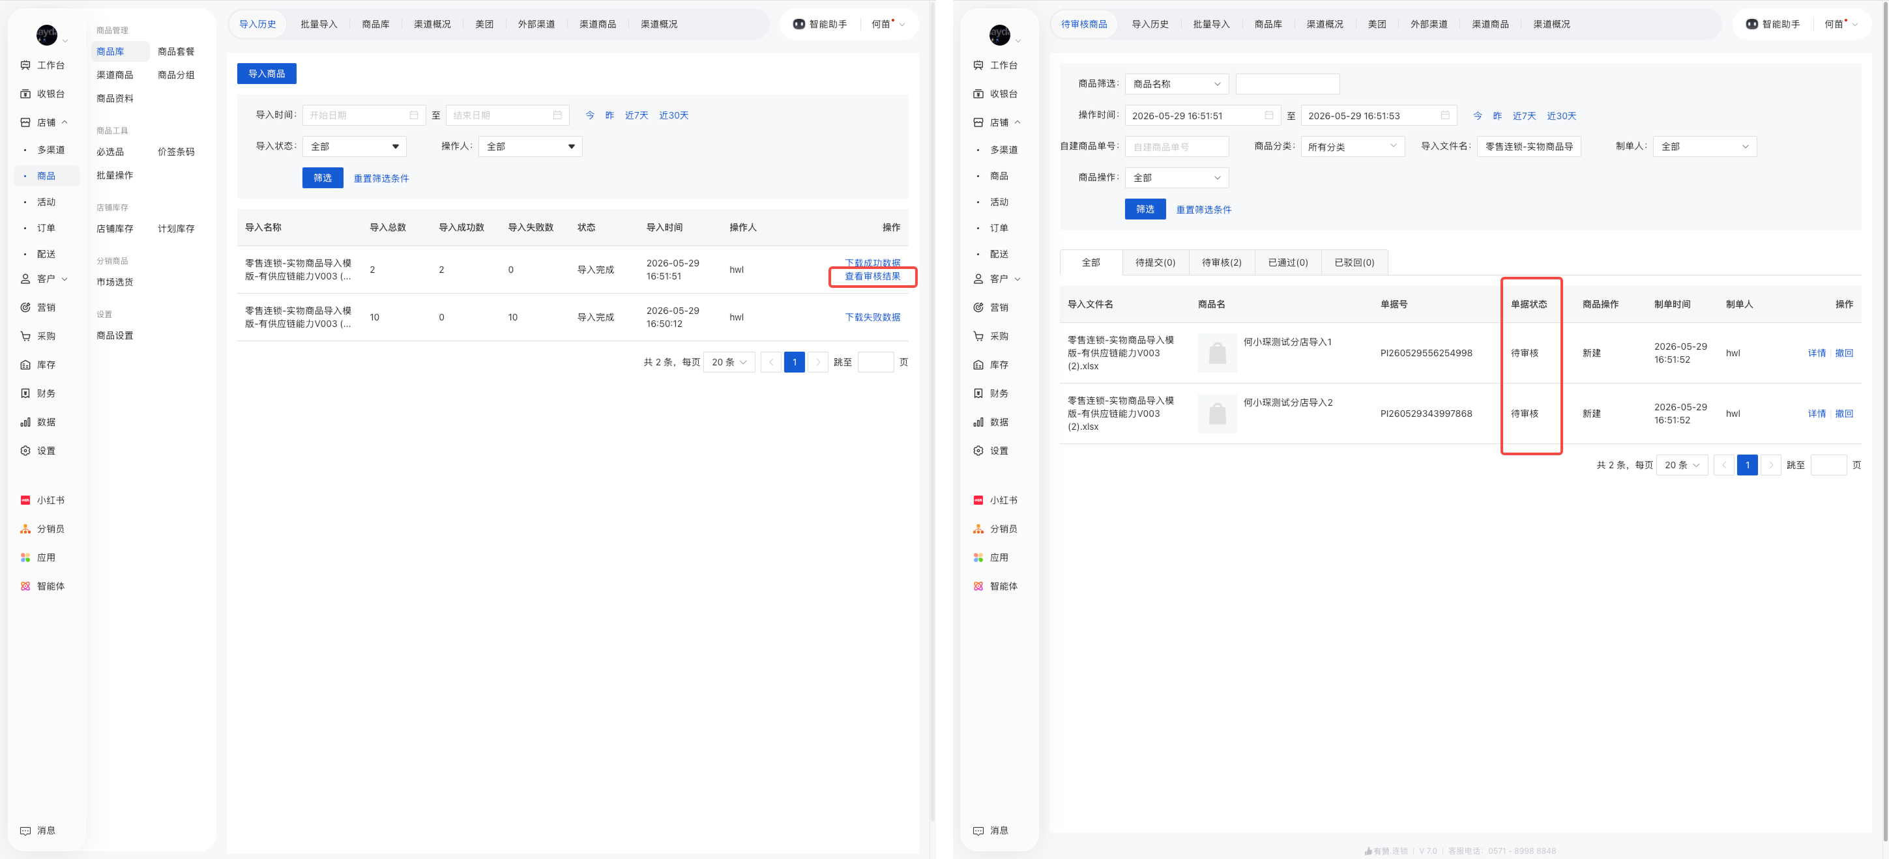Select 多渠道 in right window sidebar
This screenshot has height=859, width=1889.
[1003, 150]
